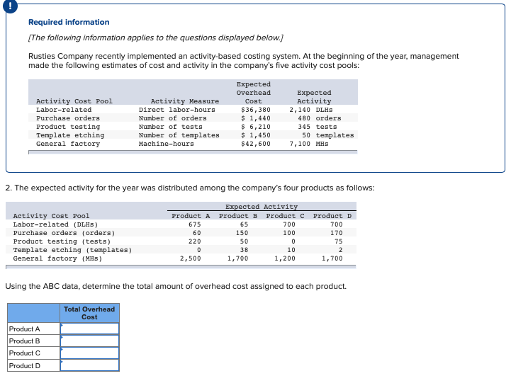Select 100 purchase orders for Product C
Viewport: 511px width, 388px height.
pyautogui.click(x=289, y=233)
